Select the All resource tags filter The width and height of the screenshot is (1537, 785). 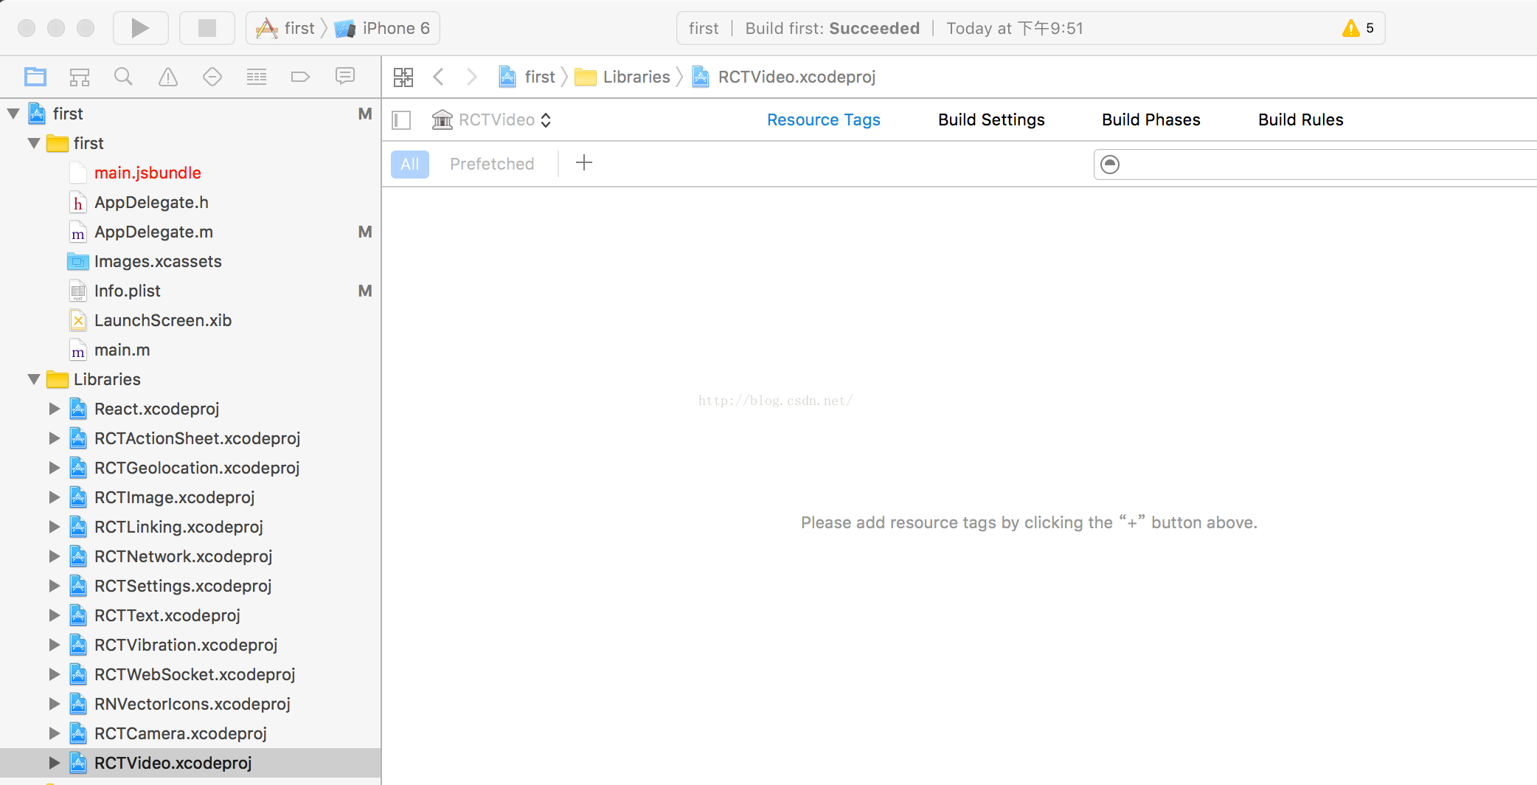pyautogui.click(x=410, y=164)
